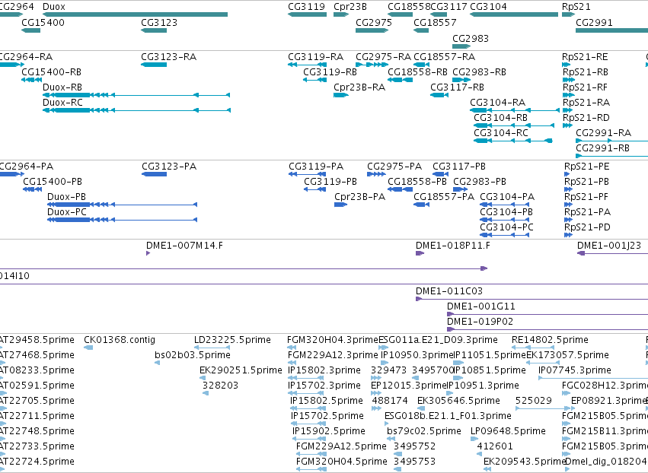The width and height of the screenshot is (648, 473).
Task: Select the CG3117-RB transcript label
Action: tap(457, 87)
